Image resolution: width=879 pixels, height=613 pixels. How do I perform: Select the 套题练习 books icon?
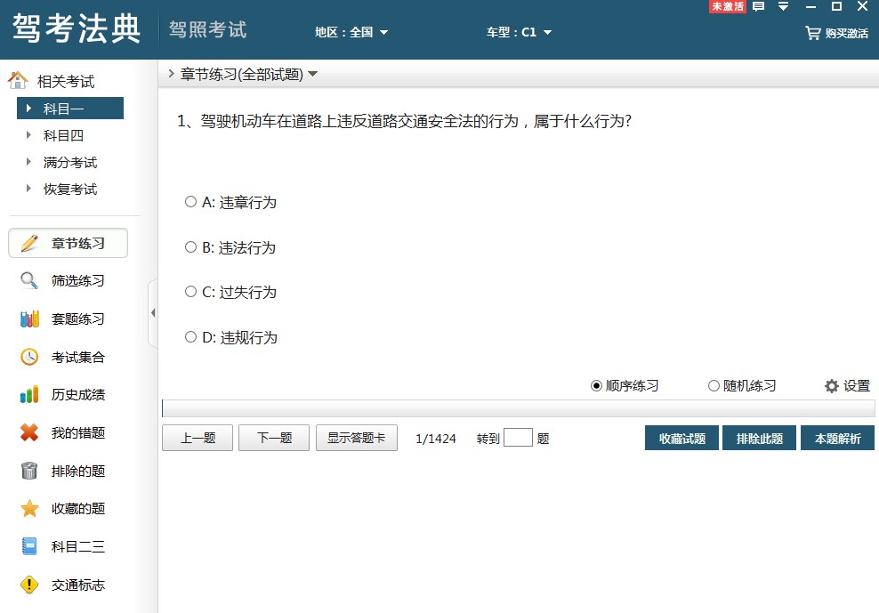(29, 319)
